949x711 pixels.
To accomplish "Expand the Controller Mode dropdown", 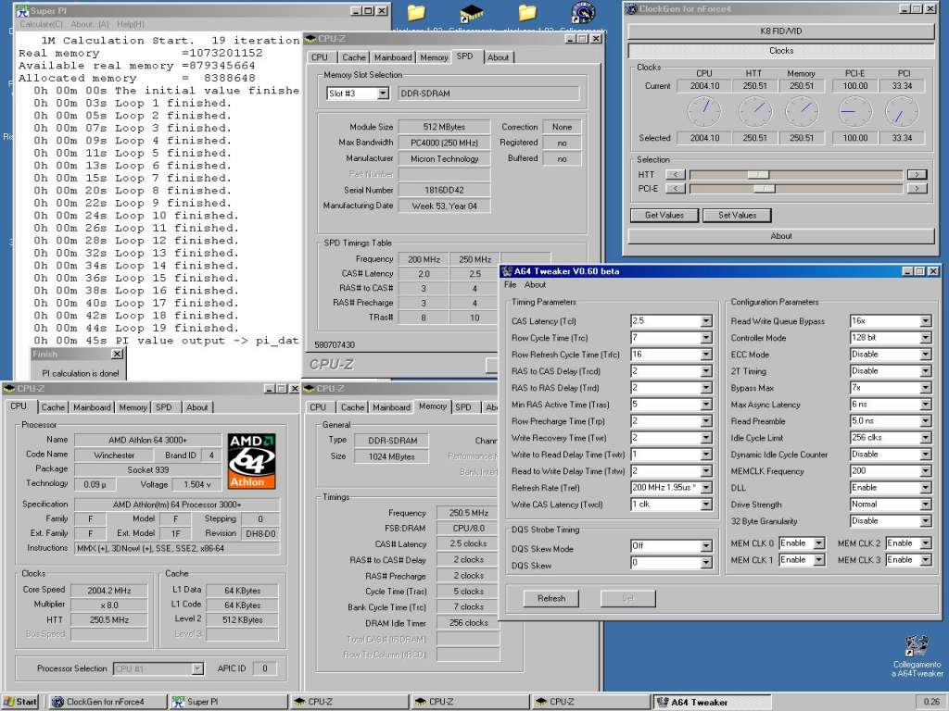I will click(926, 338).
